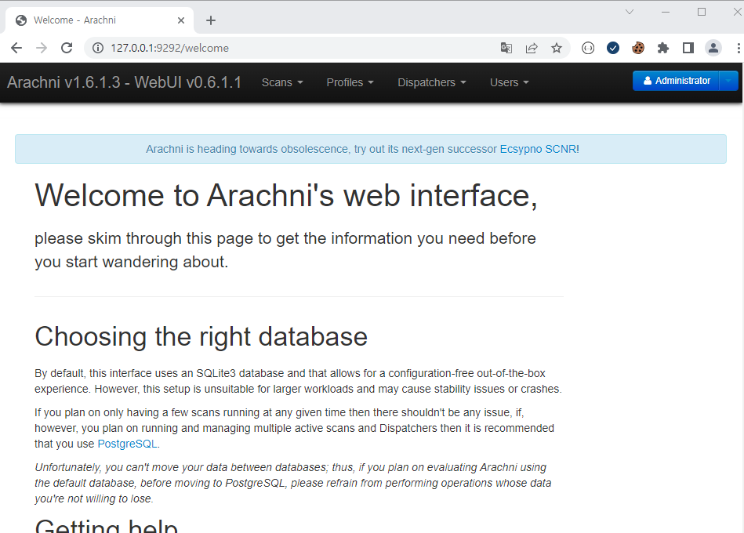The image size is (744, 533).
Task: Select the Welcome - Arachni tab
Action: pos(100,20)
